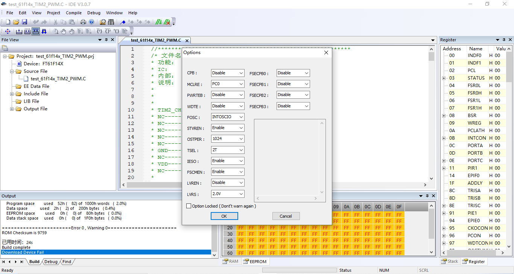The image size is (514, 274).
Task: Collapse the Source File tree node
Action: click(12, 71)
